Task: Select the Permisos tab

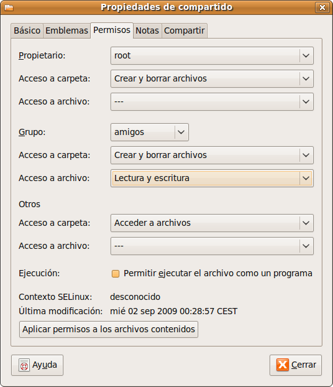Action: click(x=112, y=30)
